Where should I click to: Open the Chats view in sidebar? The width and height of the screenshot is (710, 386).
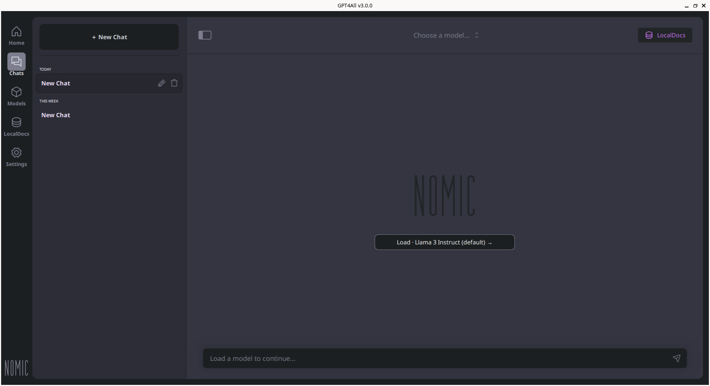[x=16, y=65]
